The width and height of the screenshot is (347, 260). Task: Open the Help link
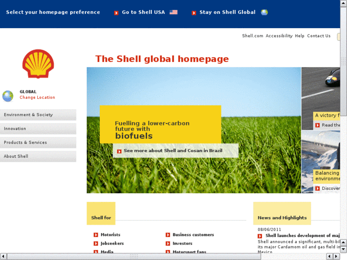[300, 36]
